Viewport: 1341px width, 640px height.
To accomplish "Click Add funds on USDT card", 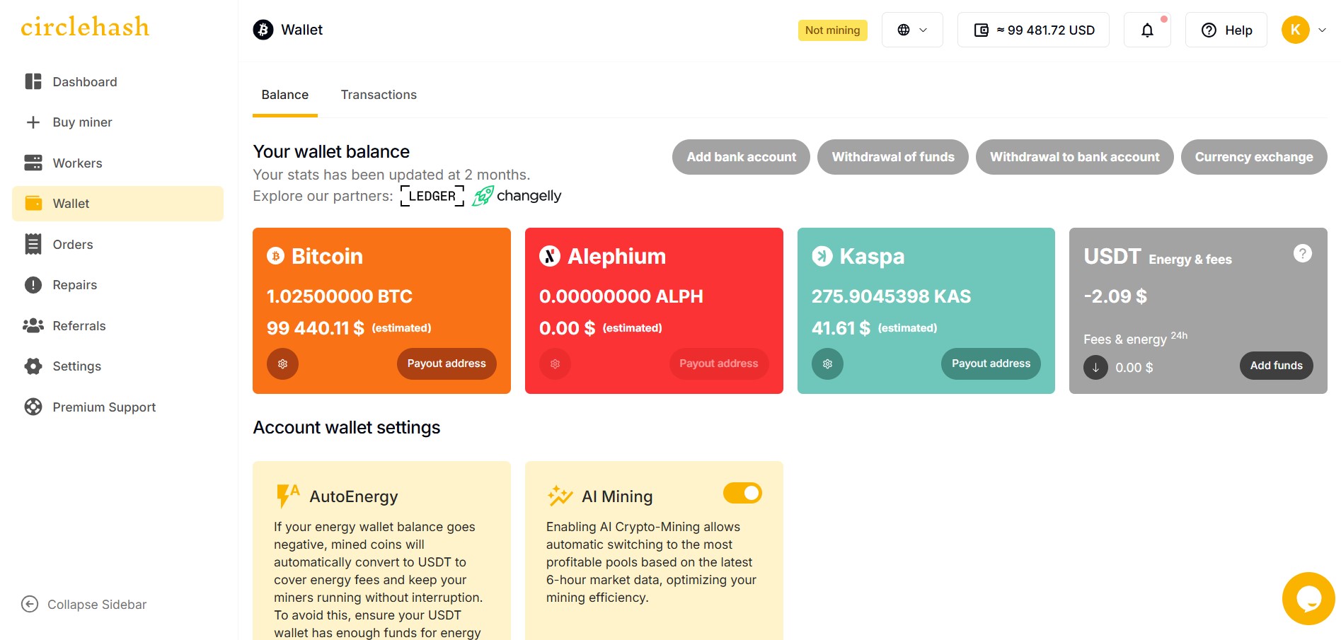I will 1276,366.
